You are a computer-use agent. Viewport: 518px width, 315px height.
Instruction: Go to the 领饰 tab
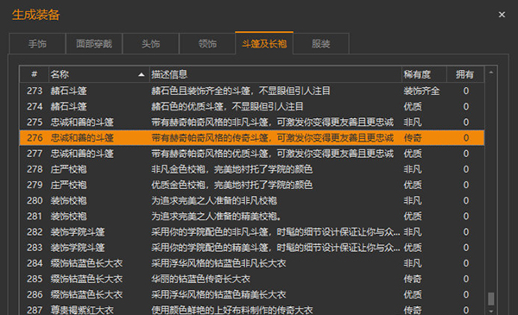tap(207, 44)
